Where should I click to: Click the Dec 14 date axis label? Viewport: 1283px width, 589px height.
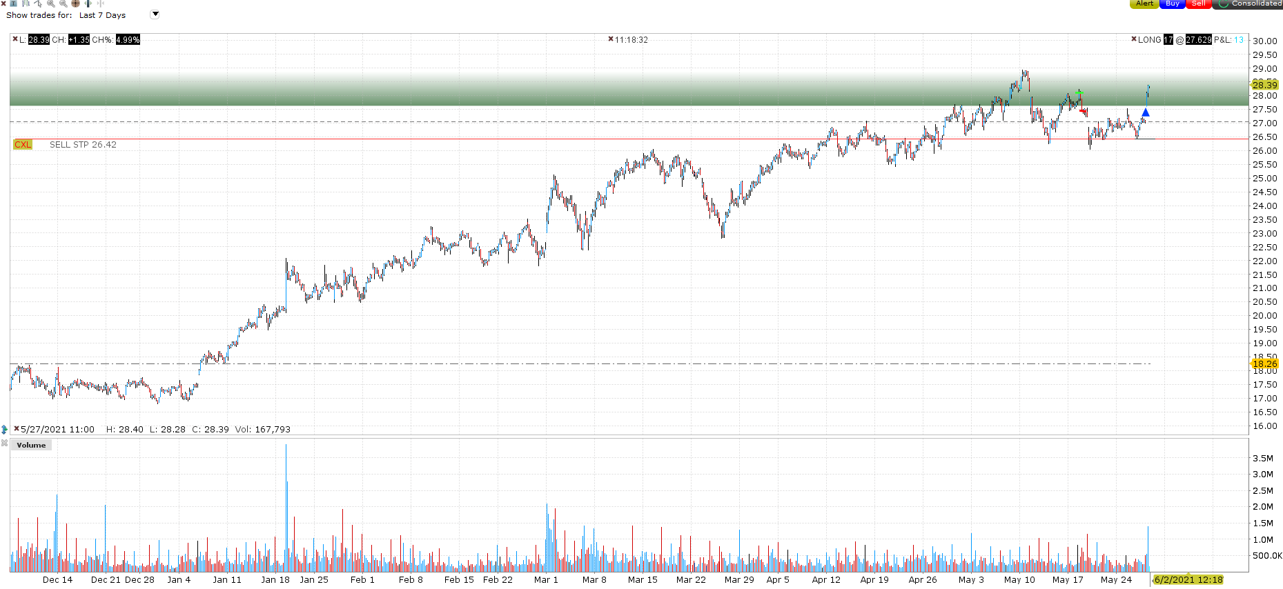point(57,579)
